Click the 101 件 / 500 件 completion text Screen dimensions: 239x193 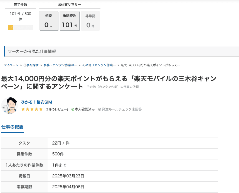pyautogui.click(x=21, y=16)
